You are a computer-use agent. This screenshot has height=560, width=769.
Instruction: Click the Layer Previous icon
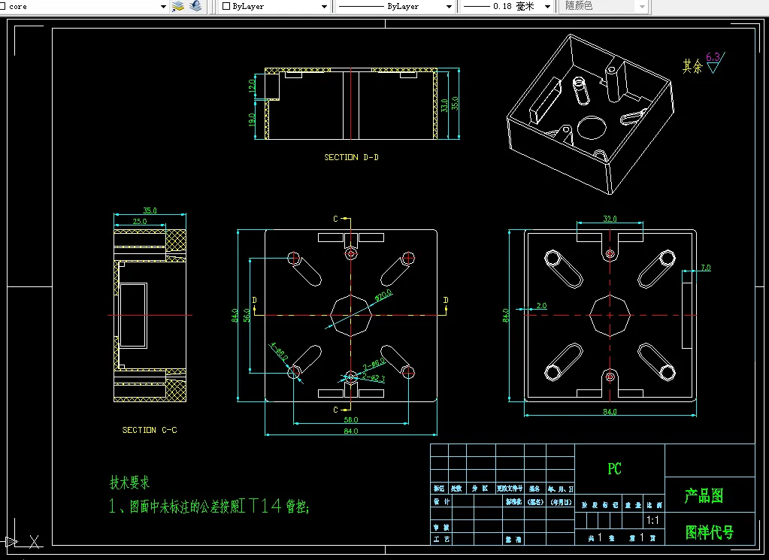[x=195, y=6]
